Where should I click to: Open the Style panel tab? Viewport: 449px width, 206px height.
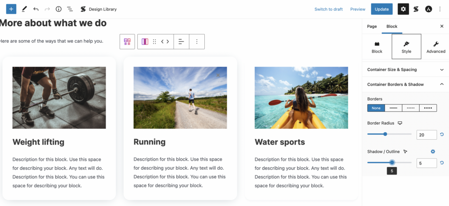click(x=406, y=47)
